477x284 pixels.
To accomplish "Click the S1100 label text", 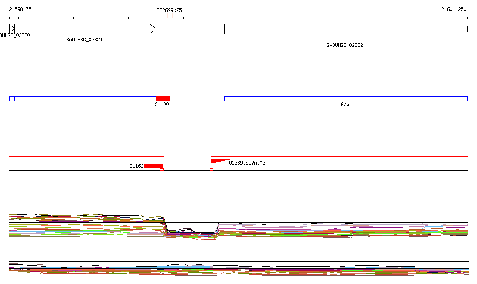I will (x=162, y=105).
